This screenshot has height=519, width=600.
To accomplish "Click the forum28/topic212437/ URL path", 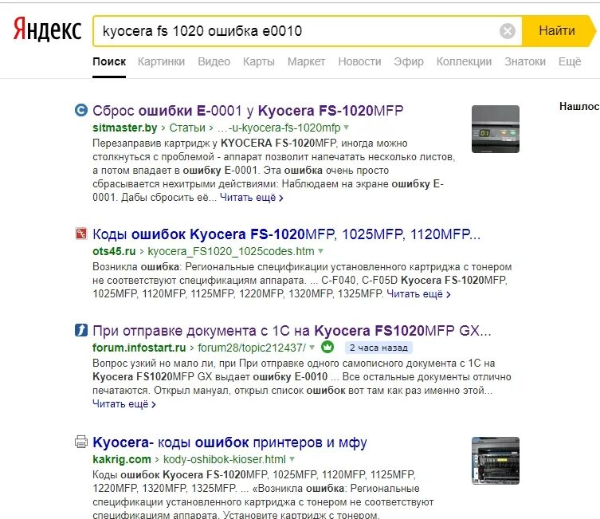I will 252,348.
